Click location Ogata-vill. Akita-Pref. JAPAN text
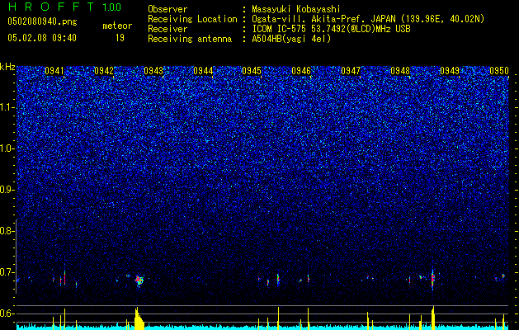 coord(368,19)
